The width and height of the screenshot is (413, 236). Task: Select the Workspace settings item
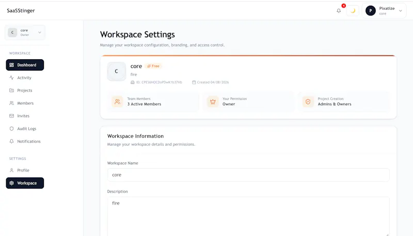[25, 183]
